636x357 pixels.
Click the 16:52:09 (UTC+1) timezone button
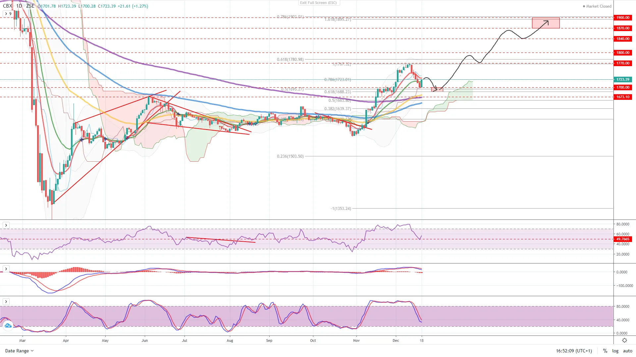[574, 351]
